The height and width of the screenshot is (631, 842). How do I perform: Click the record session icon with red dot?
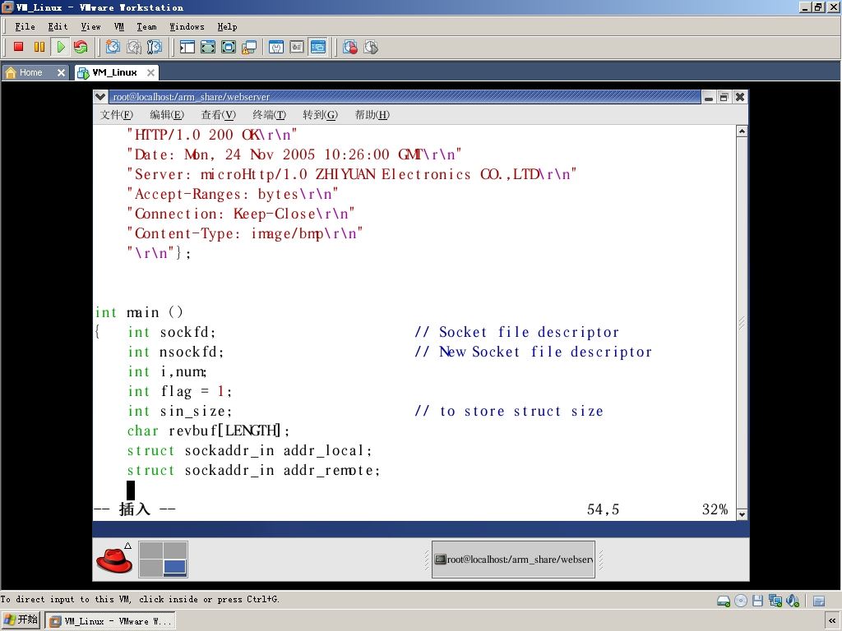(350, 47)
